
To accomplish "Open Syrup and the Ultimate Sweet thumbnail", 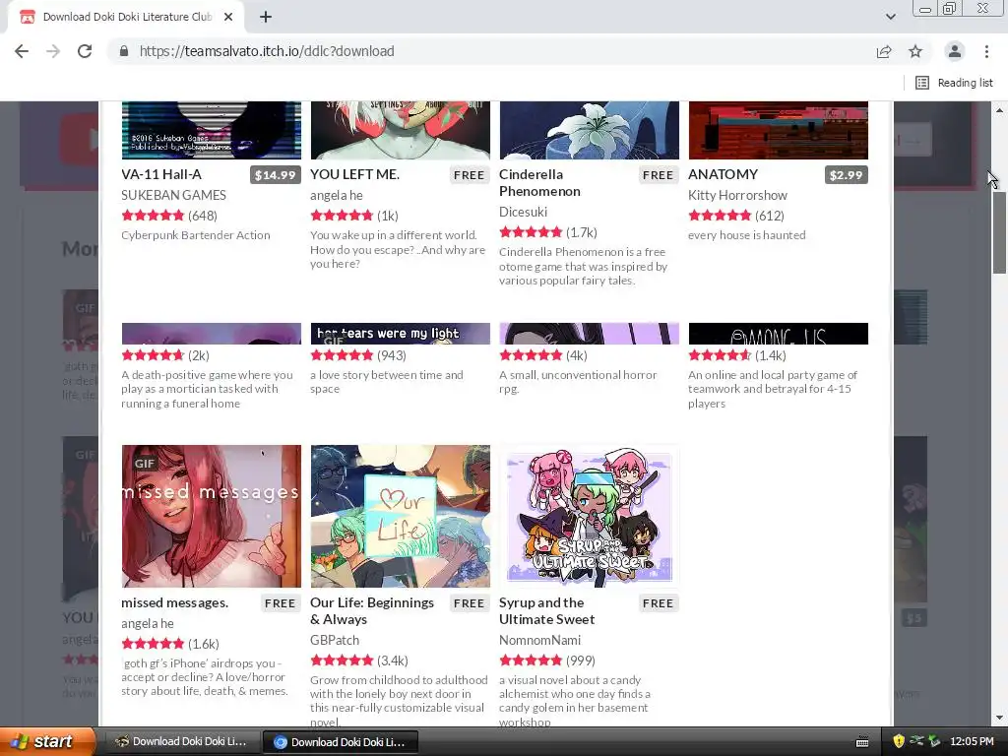I will pyautogui.click(x=589, y=516).
